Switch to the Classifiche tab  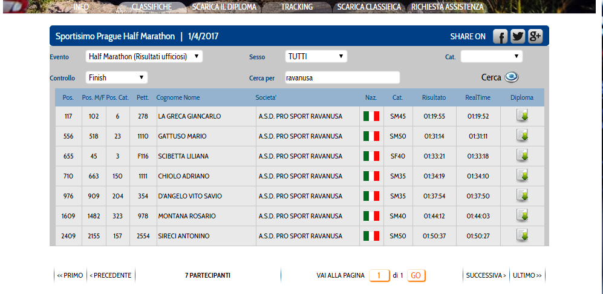[x=151, y=7]
